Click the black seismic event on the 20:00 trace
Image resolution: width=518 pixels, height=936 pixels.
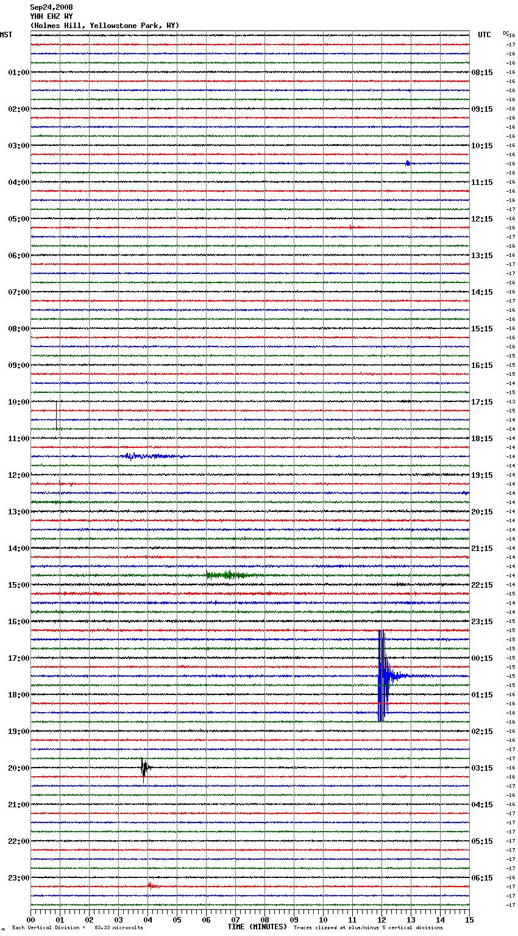[x=144, y=768]
